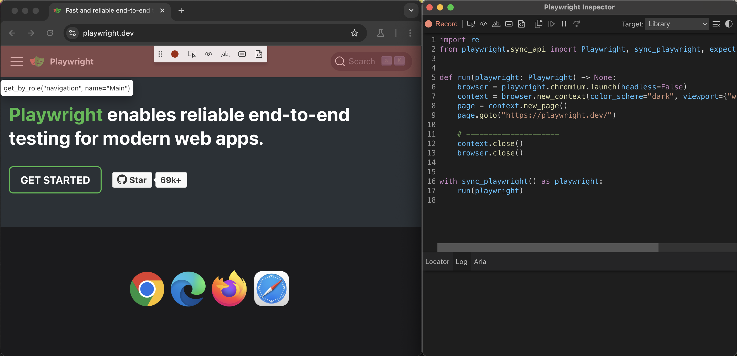Click the Resume play icon in Inspector

(551, 24)
